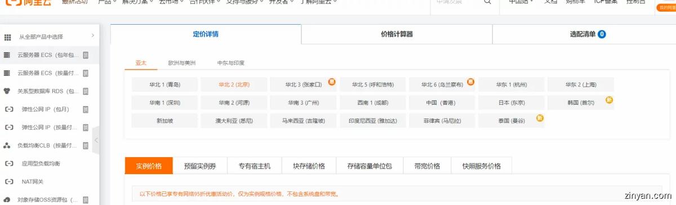This screenshot has height=205, width=676.
Task: Click the 选配清单 count badge showing 0
Action: 602,34
